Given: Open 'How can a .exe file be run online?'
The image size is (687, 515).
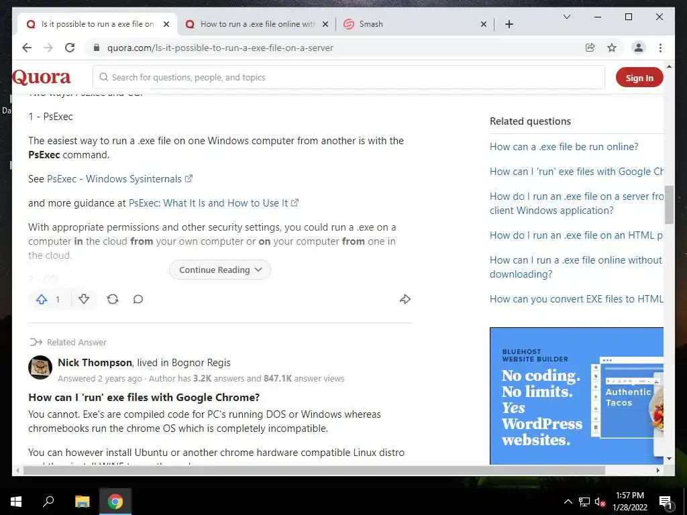Looking at the screenshot, I should [x=564, y=147].
